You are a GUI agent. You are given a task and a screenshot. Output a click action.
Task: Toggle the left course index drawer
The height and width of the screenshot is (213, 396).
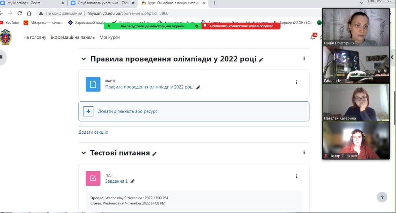[x=2, y=57]
